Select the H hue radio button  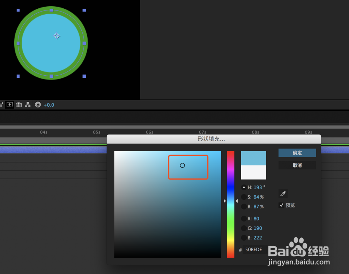click(244, 188)
